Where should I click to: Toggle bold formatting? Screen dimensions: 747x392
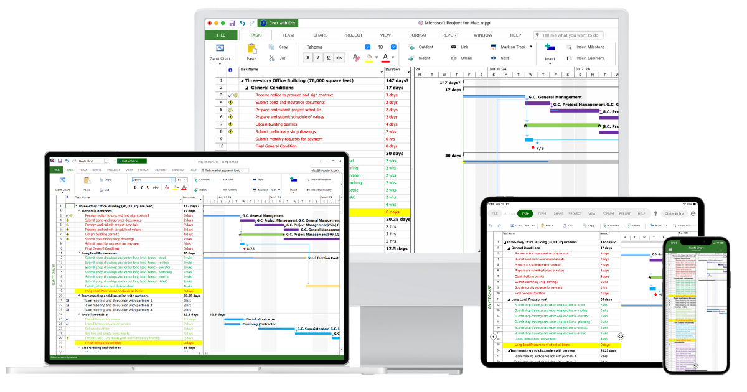pos(307,58)
